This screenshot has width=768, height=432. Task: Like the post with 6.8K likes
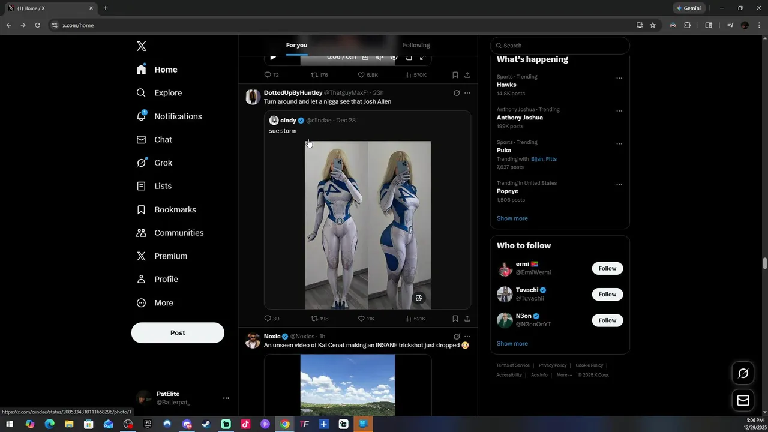tap(368, 75)
